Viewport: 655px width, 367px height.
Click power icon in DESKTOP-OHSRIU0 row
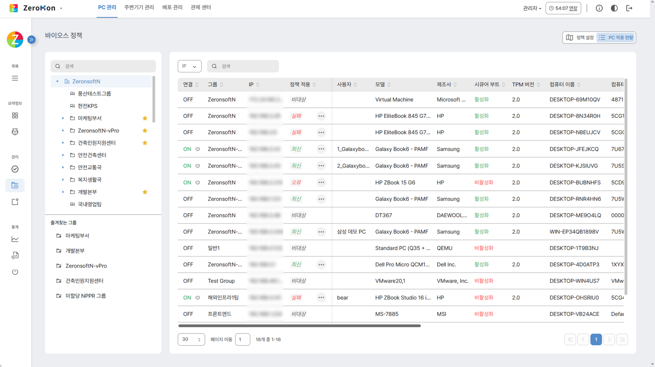[197, 298]
